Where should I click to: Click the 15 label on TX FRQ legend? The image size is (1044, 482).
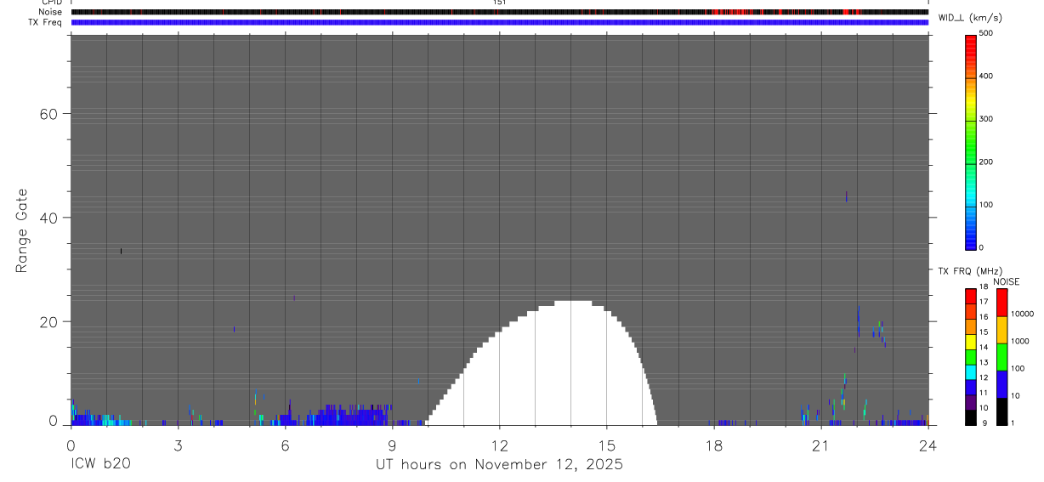click(984, 332)
